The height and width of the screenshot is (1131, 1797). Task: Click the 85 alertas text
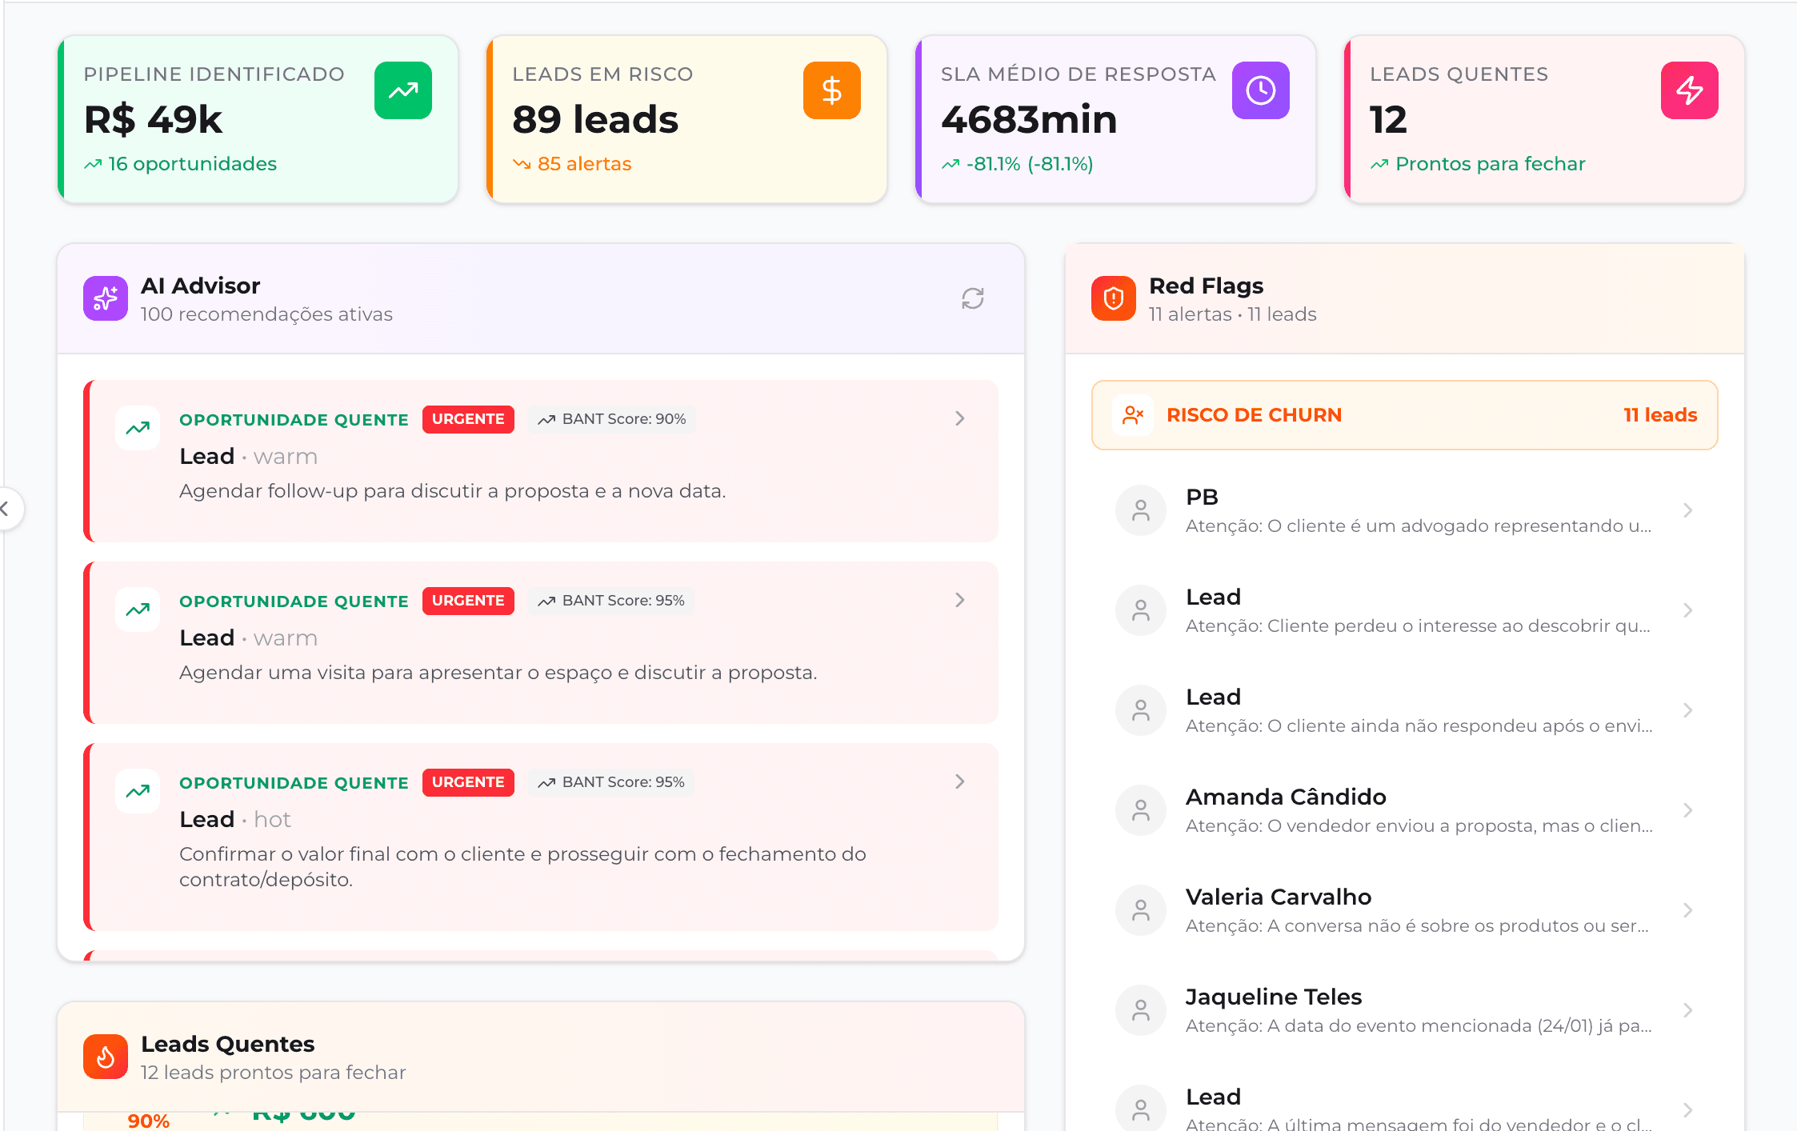[584, 164]
